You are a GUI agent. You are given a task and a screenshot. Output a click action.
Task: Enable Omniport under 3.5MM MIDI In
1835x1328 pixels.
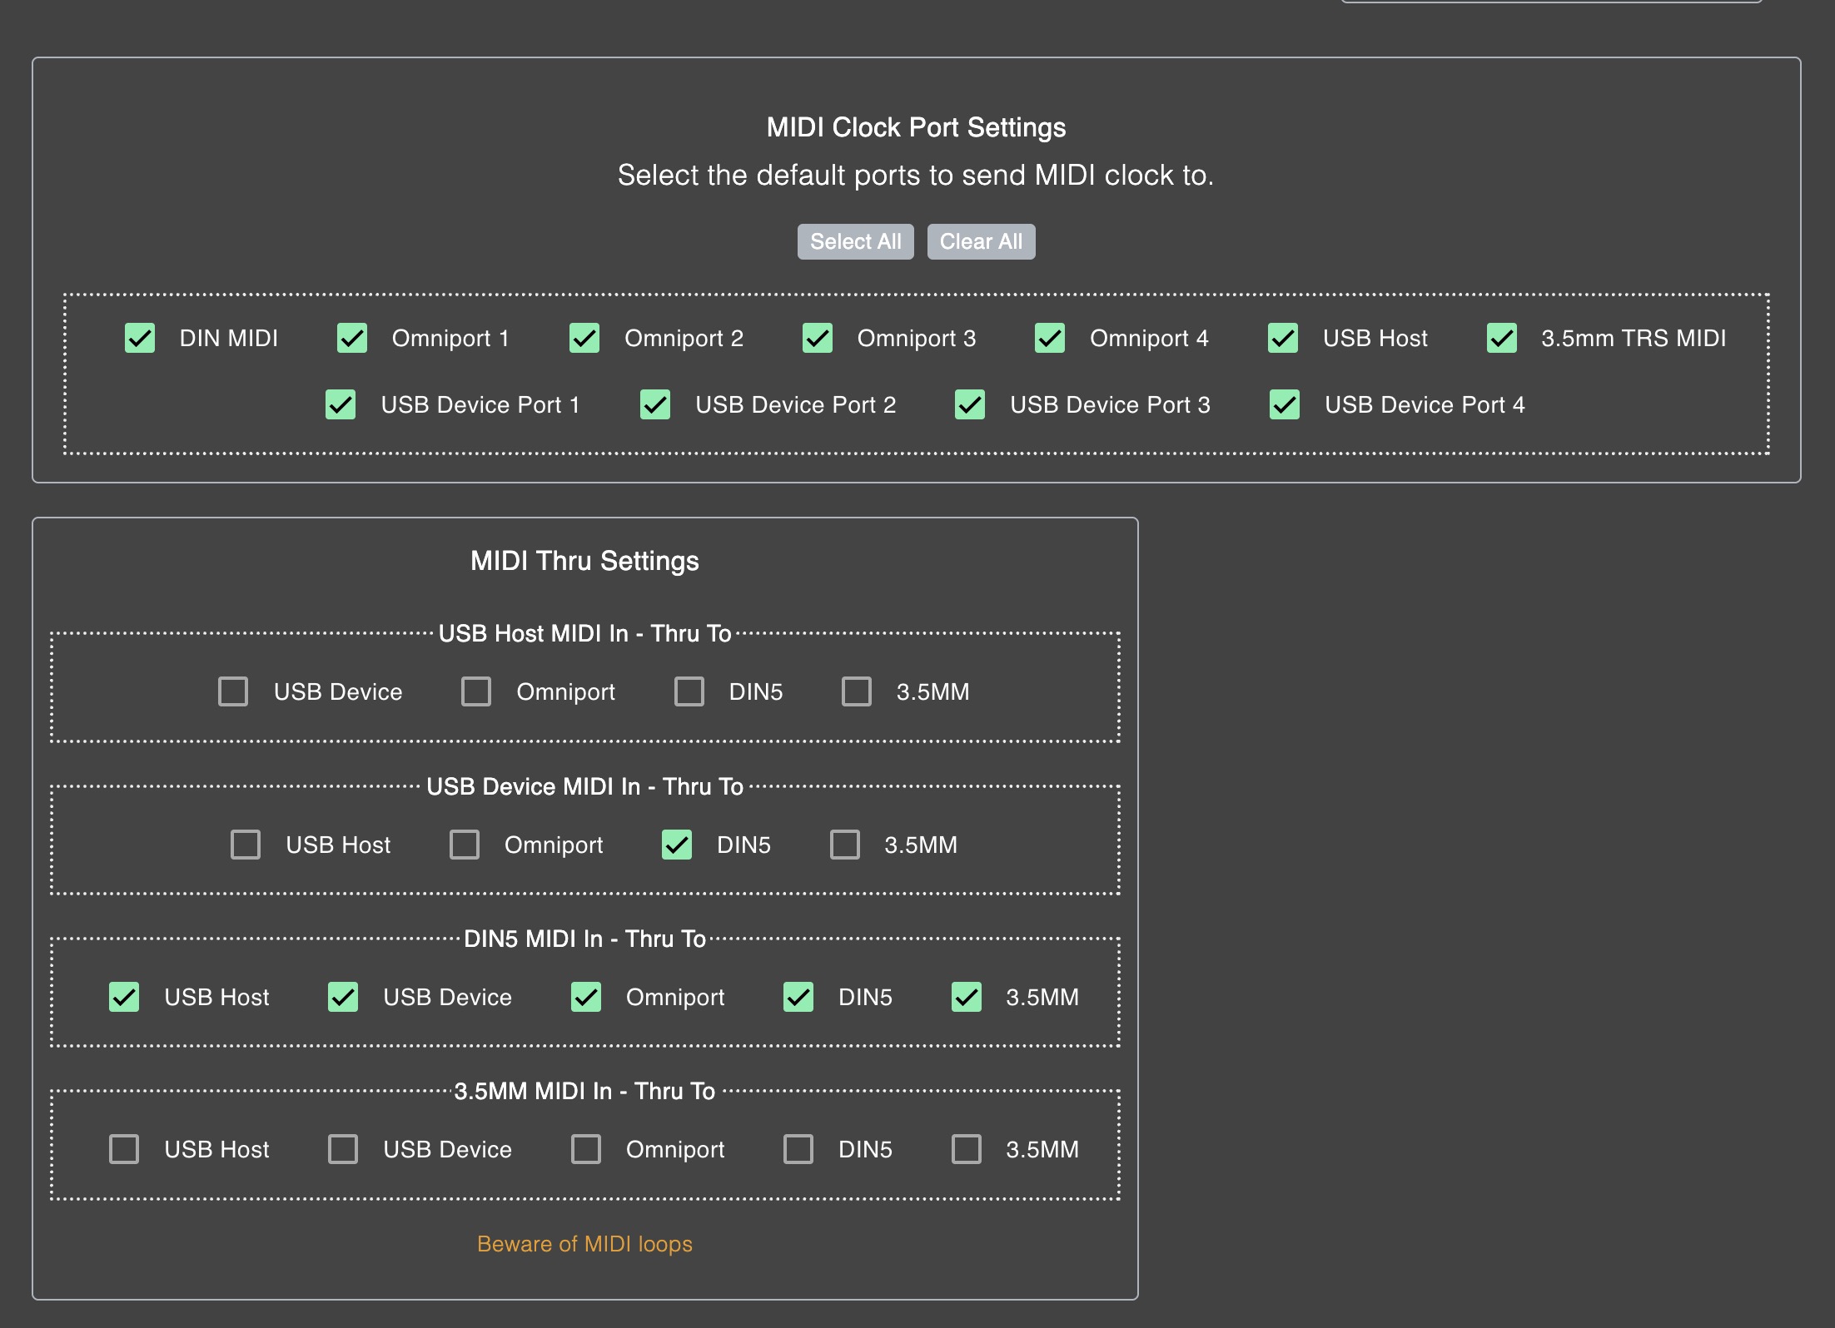(x=586, y=1148)
